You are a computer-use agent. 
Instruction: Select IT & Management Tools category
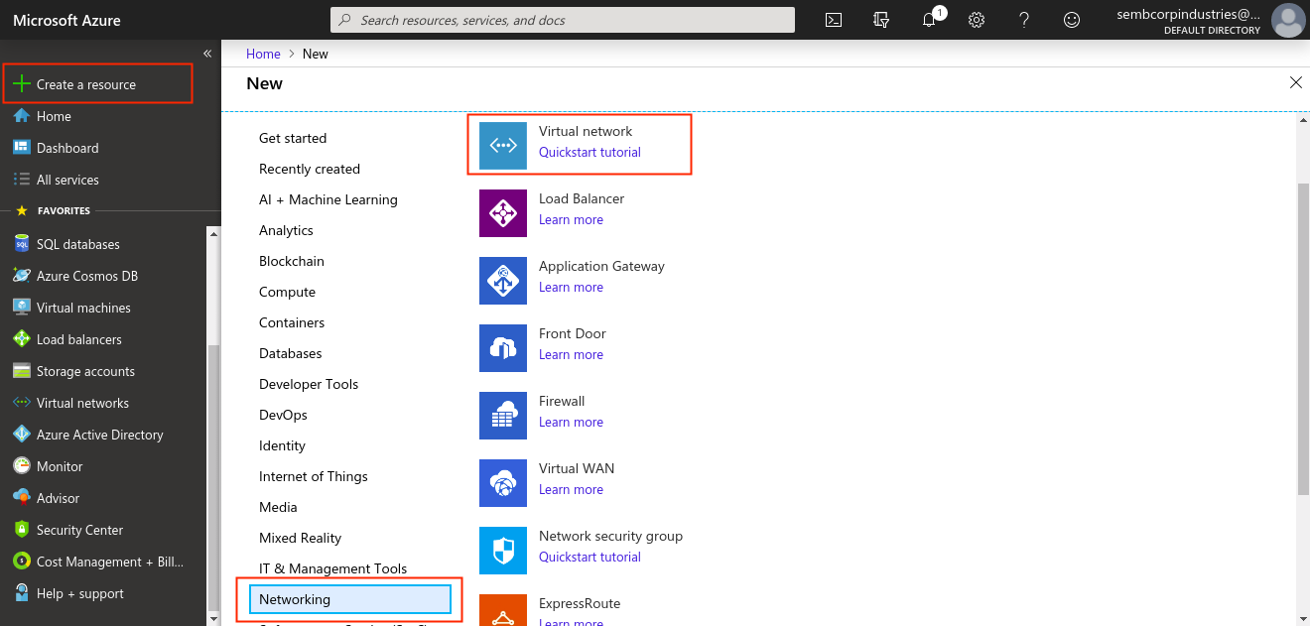point(333,568)
